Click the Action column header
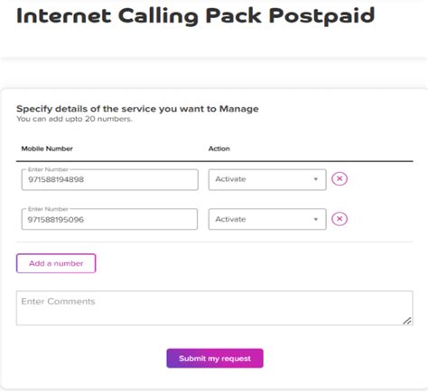The width and height of the screenshot is (428, 391). click(219, 149)
